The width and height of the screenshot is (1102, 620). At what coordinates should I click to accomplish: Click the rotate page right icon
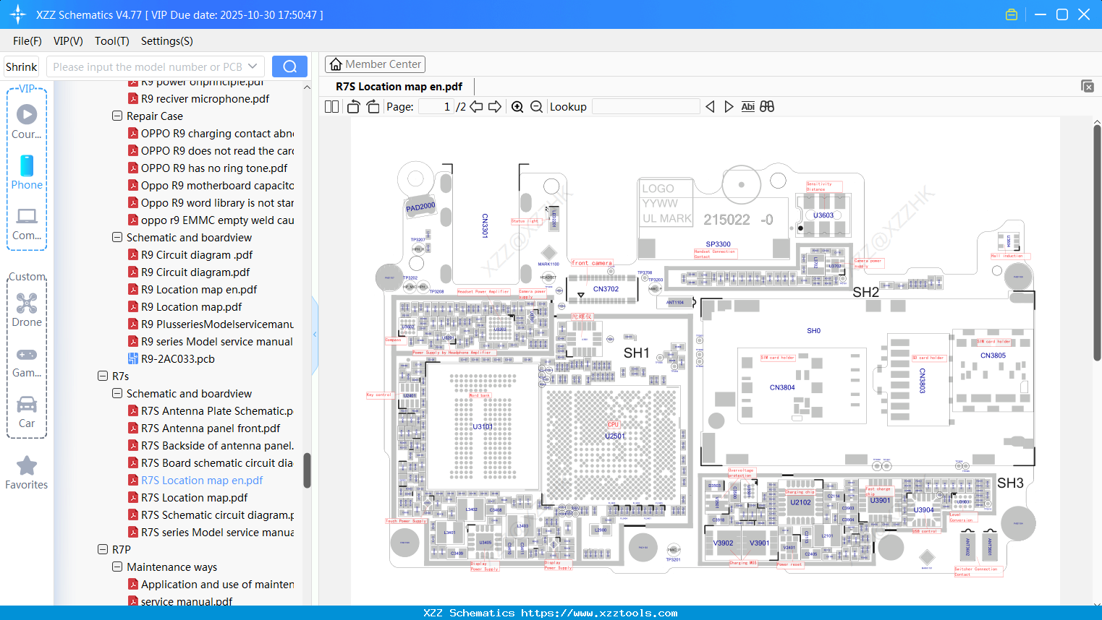point(372,106)
